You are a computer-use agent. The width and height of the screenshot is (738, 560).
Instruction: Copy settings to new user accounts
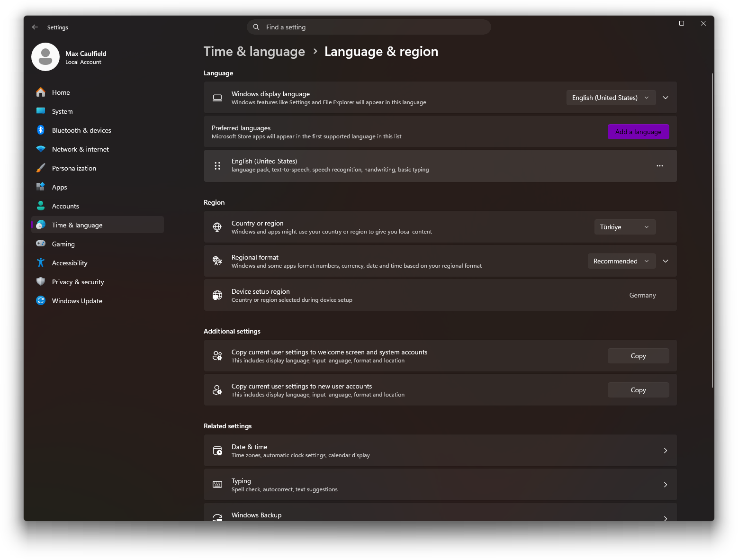pyautogui.click(x=638, y=390)
